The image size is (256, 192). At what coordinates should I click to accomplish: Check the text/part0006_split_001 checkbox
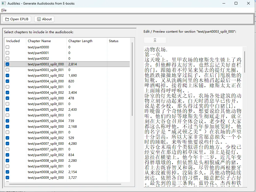point(7,132)
